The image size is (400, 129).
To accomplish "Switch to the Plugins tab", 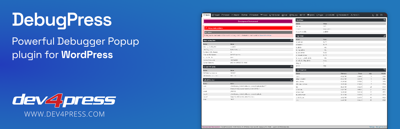I will pyautogui.click(x=320, y=15).
